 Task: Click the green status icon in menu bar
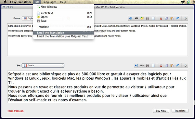point(188,2)
